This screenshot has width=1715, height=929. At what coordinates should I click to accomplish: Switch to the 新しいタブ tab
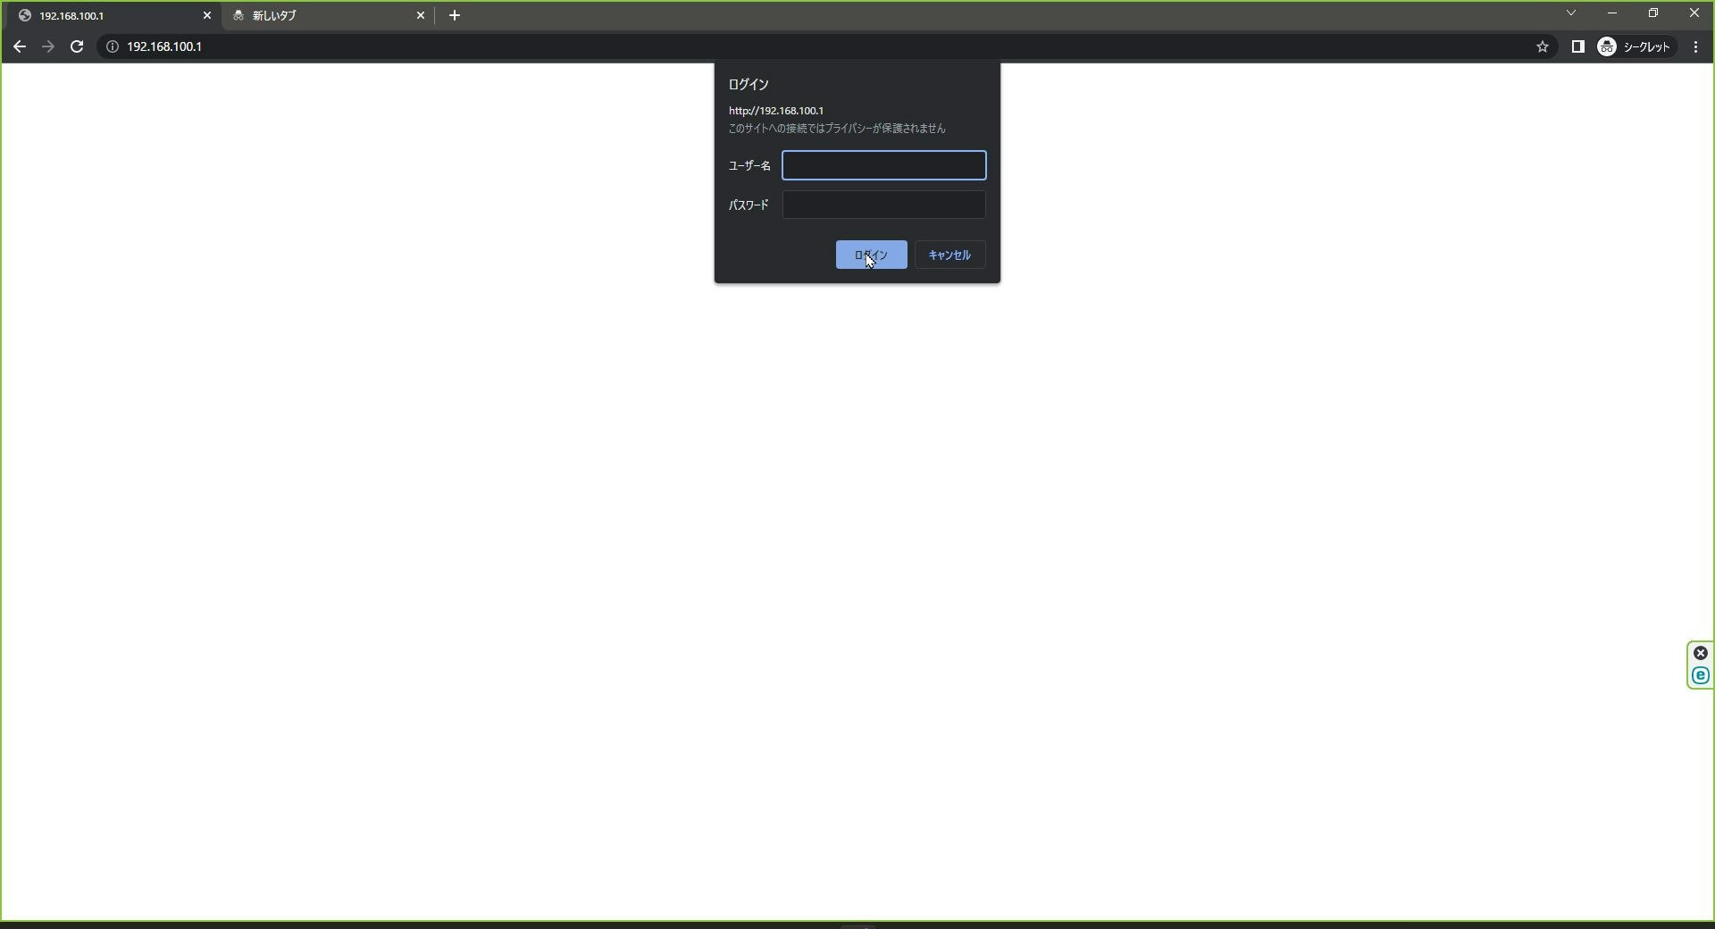pos(326,15)
